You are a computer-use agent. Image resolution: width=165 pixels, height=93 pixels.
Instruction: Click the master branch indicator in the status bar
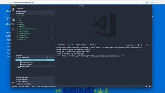pyautogui.click(x=15, y=86)
